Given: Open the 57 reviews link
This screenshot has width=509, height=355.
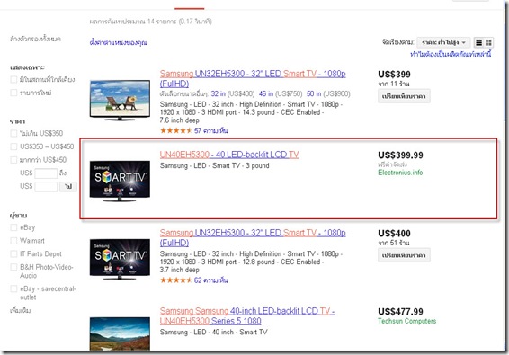Looking at the screenshot, I should 210,131.
